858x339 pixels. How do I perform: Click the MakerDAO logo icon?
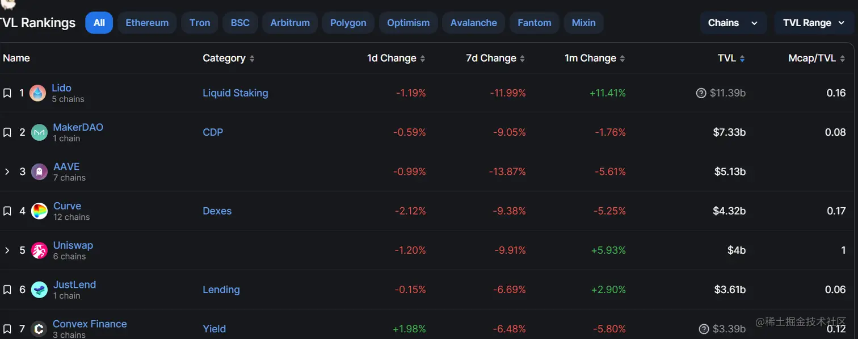tap(39, 132)
